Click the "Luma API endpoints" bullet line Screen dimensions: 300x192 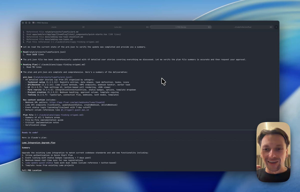pos(70,105)
